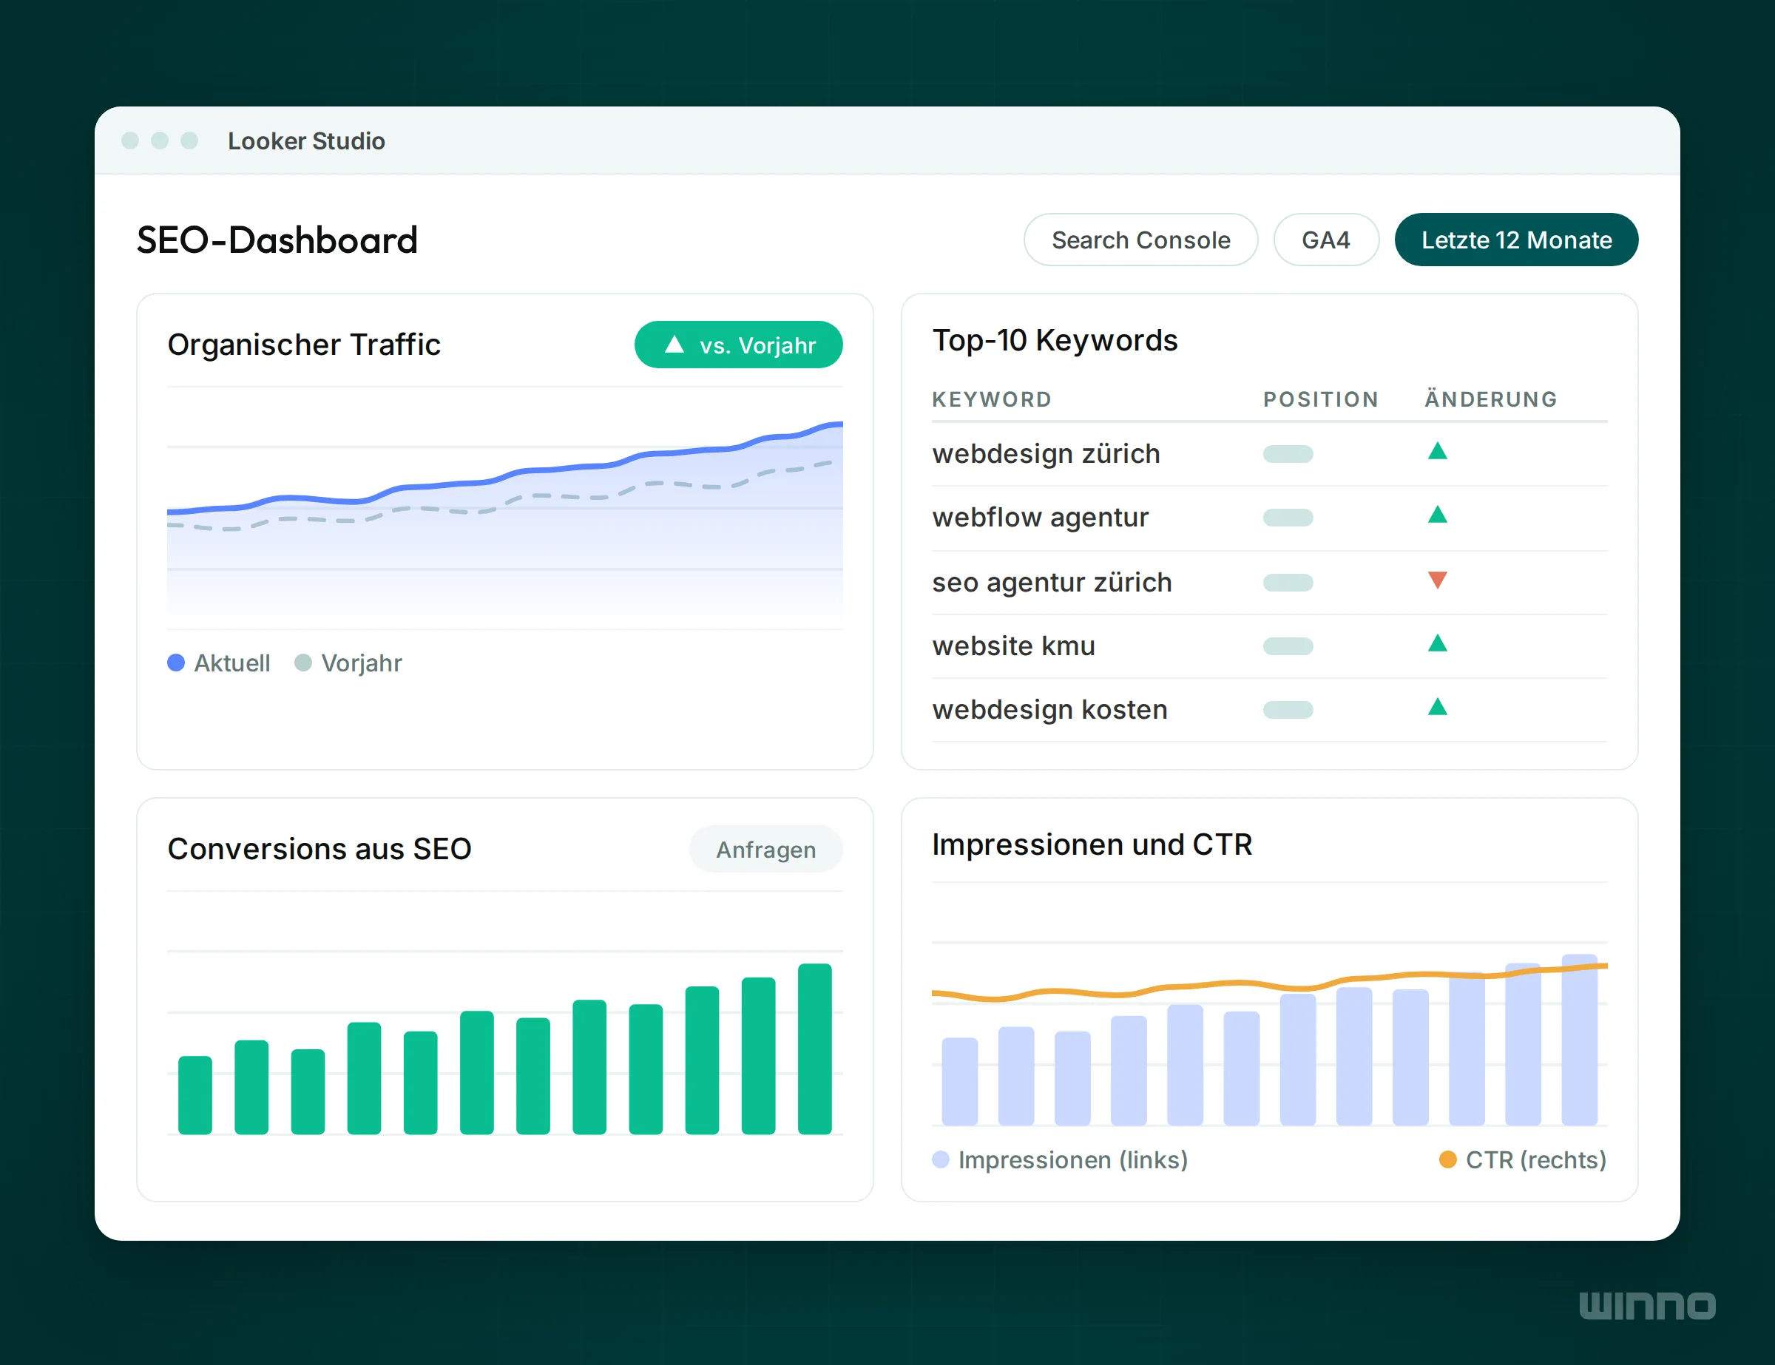The image size is (1775, 1365).
Task: Click the up arrow for website kmu
Action: pyautogui.click(x=1437, y=643)
